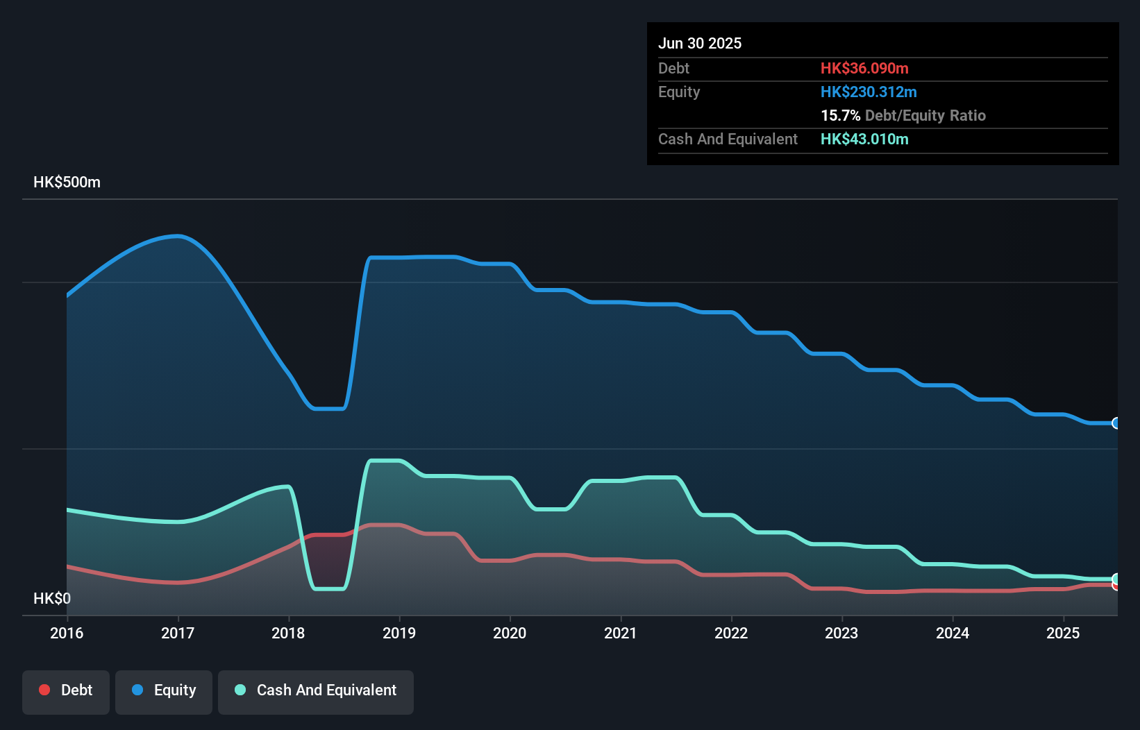
Task: Click the red dot inside the Debt legend button
Action: click(44, 690)
